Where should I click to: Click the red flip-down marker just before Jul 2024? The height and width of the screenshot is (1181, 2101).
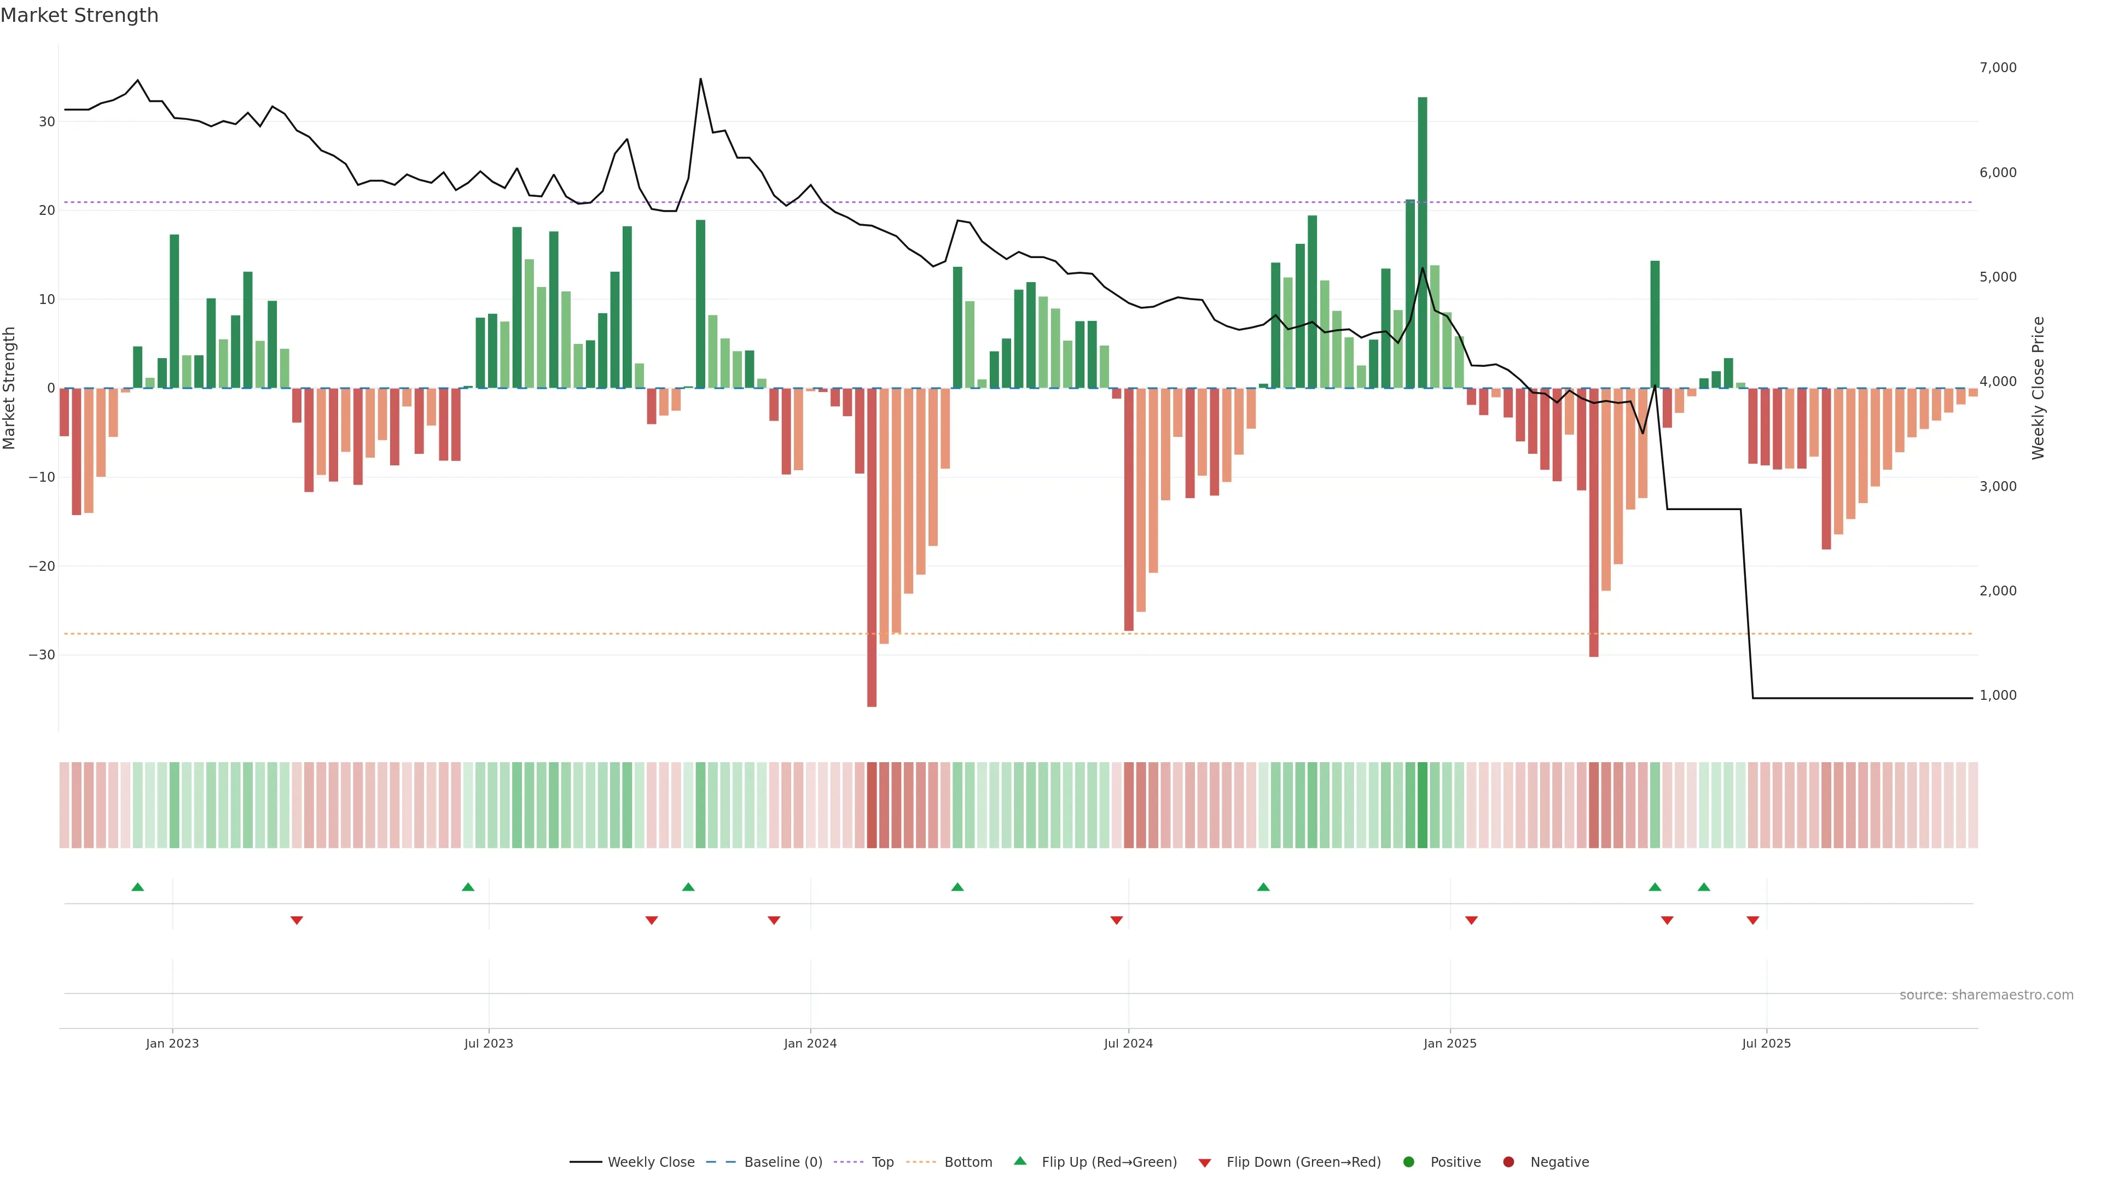pos(1117,920)
